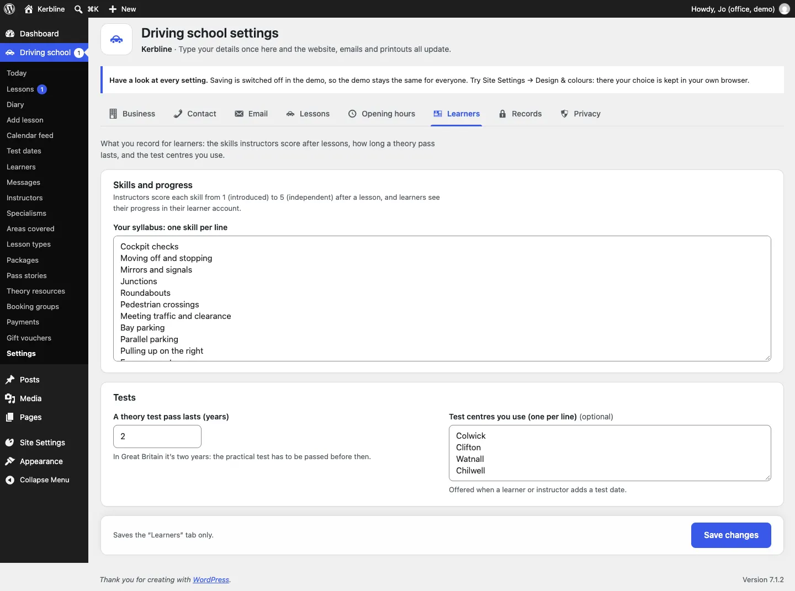Screen dimensions: 795x591
Task: Click the syllabus skills textarea
Action: tap(442, 299)
